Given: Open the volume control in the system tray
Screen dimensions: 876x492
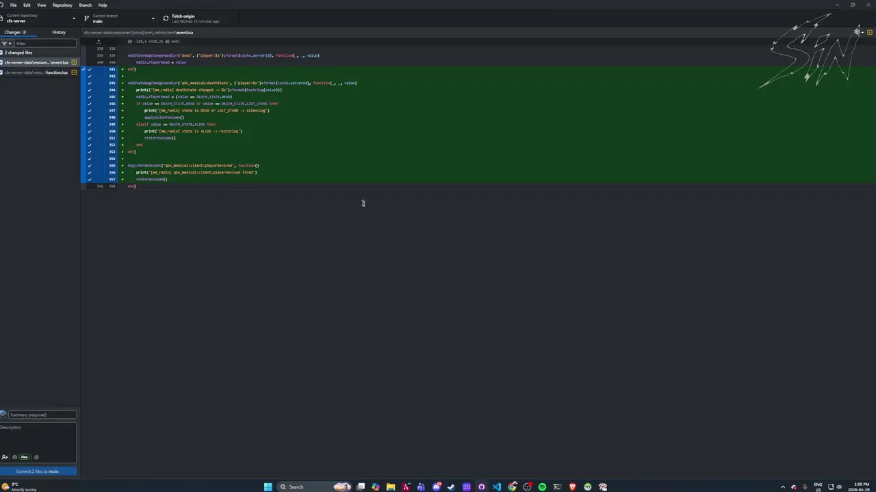Looking at the screenshot, I should [x=839, y=487].
